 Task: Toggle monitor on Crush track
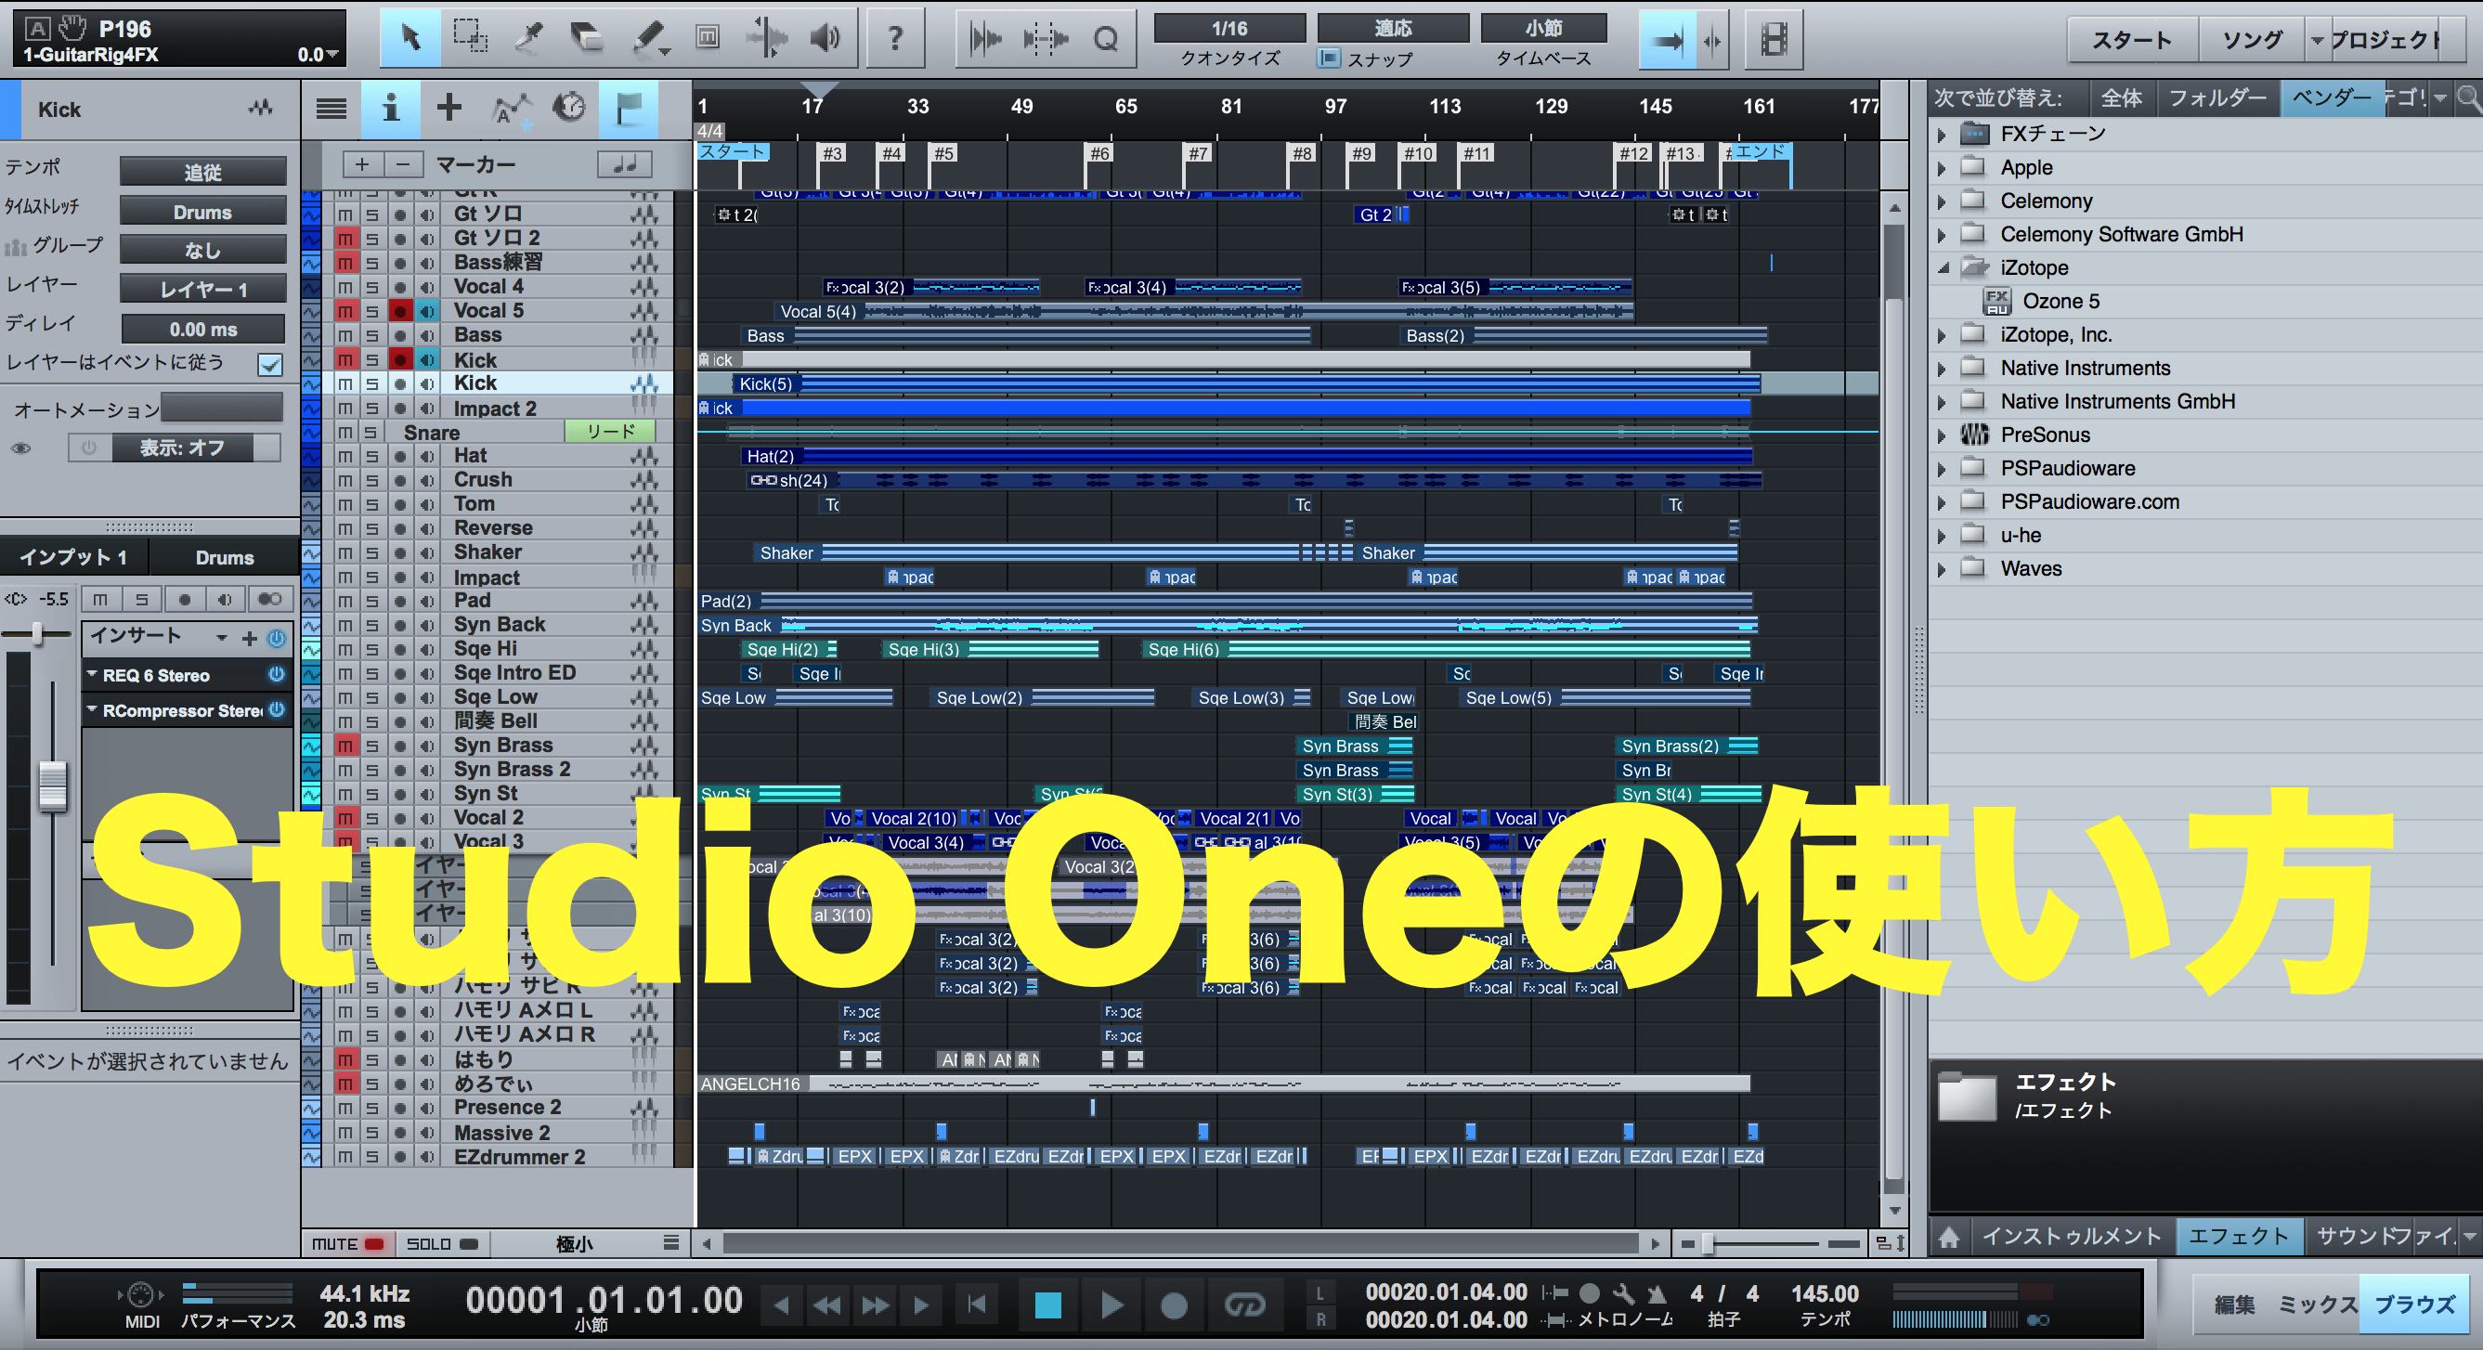pos(427,480)
